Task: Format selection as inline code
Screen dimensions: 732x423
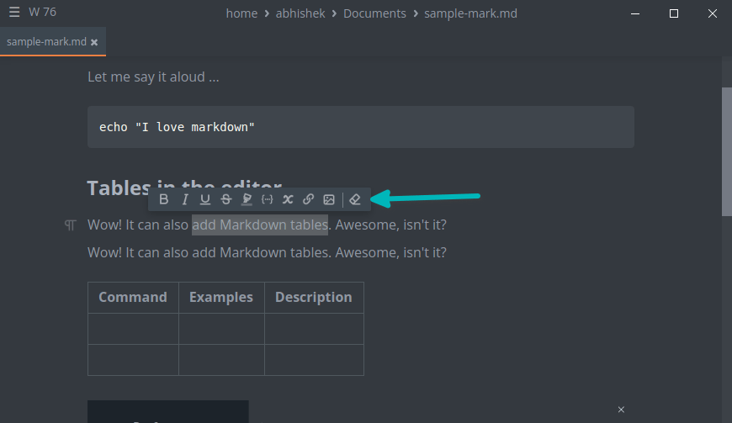Action: pos(267,199)
